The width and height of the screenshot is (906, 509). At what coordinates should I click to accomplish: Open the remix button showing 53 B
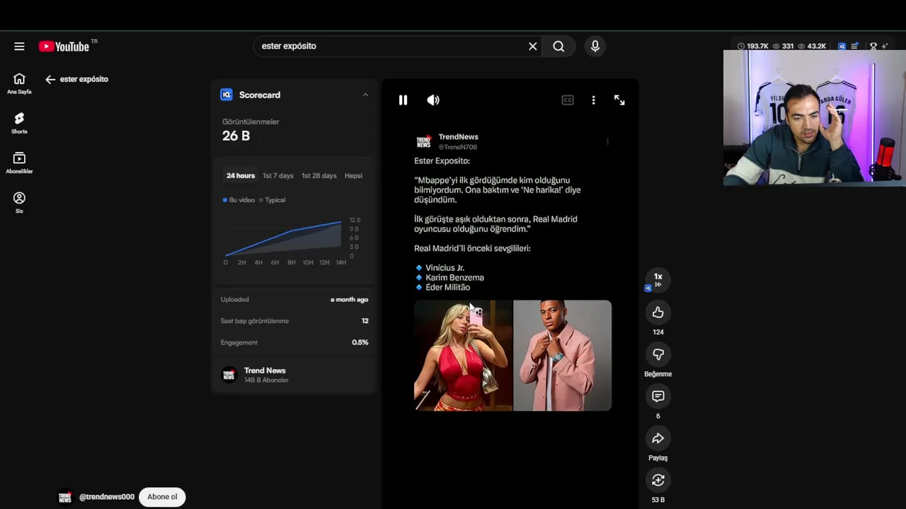click(x=658, y=480)
